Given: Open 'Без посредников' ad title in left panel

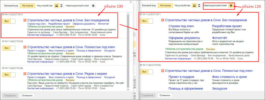Looking at the screenshot, I should pos(68,20).
